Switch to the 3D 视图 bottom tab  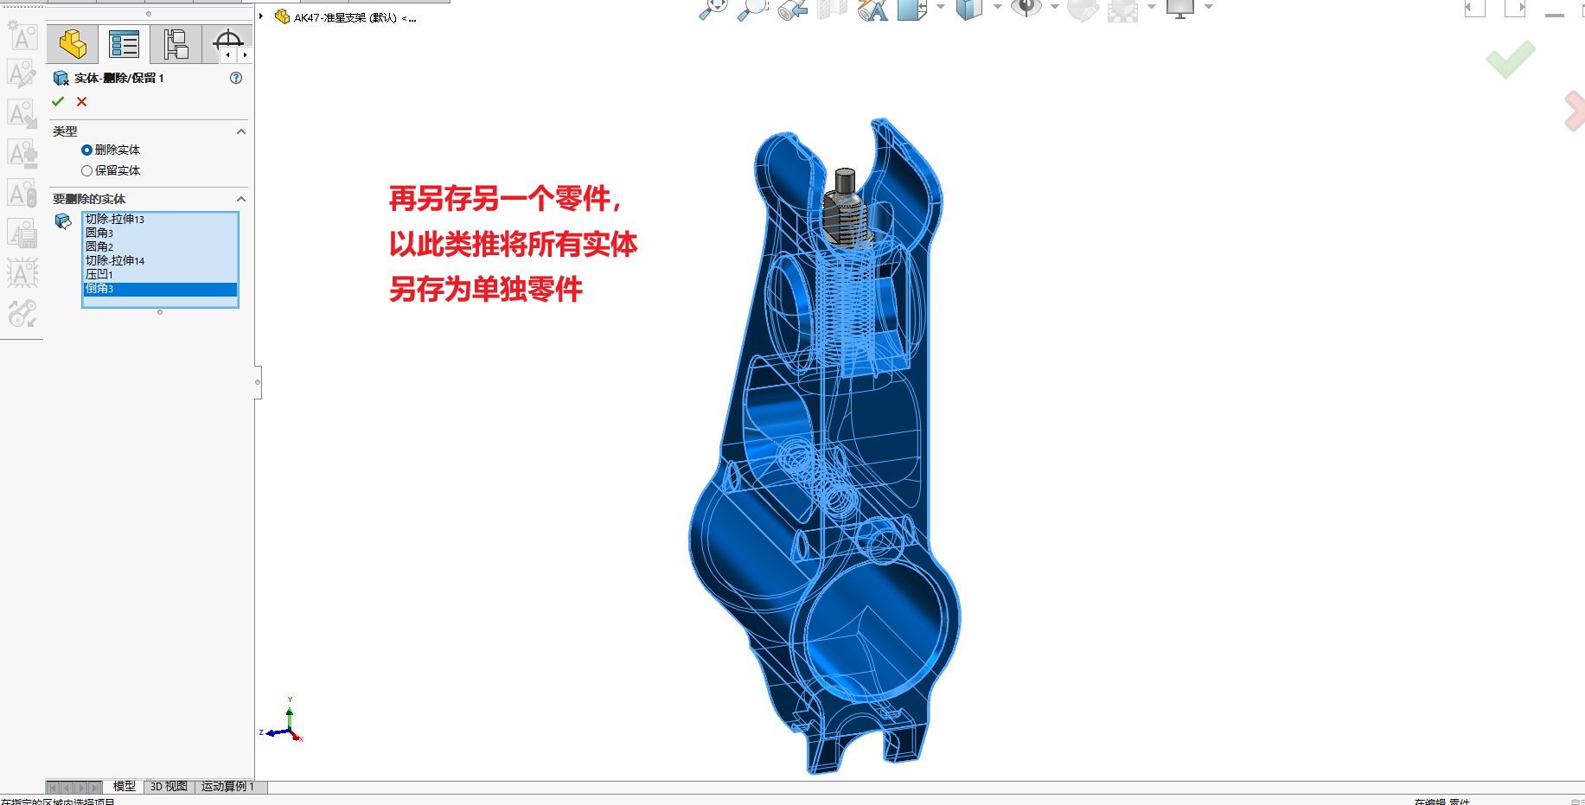coord(169,787)
